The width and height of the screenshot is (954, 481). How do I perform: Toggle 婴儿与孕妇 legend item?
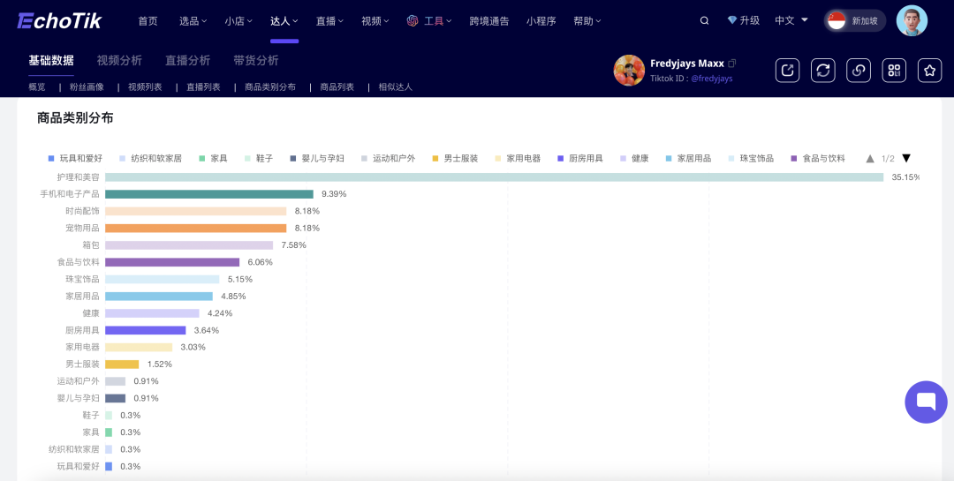pos(317,159)
